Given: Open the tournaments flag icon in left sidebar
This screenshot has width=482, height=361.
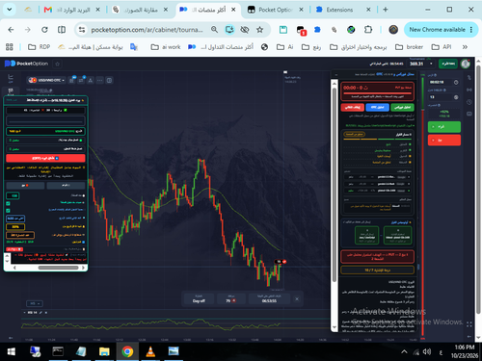Looking at the screenshot, I should (x=11, y=91).
